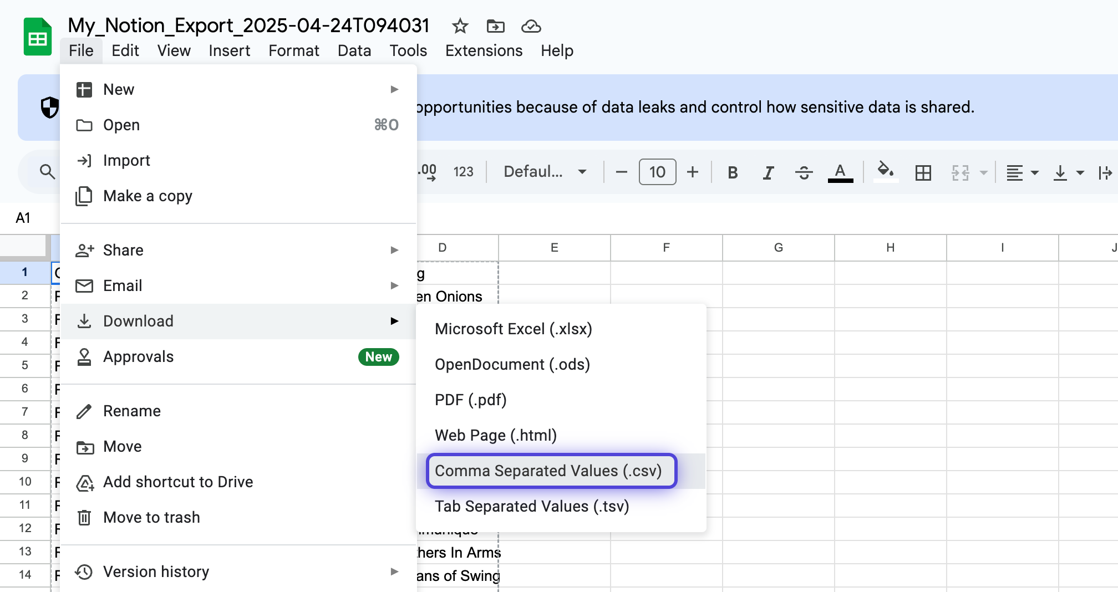Open the Extensions menu

pos(484,50)
